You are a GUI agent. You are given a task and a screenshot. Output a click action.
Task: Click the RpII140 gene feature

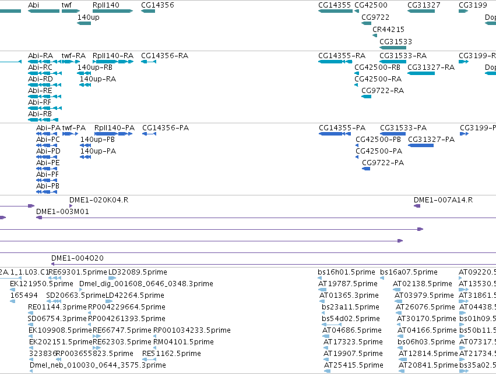(112, 11)
